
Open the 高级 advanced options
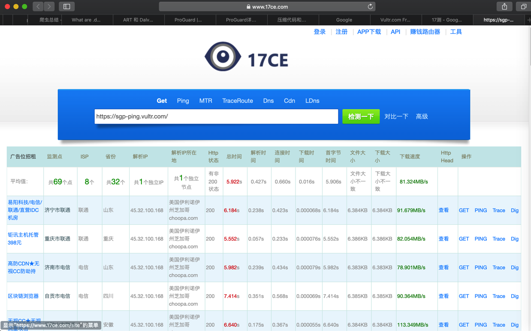422,116
